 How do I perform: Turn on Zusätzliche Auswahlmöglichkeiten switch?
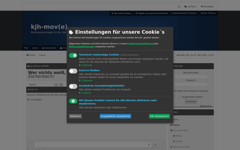[73, 86]
